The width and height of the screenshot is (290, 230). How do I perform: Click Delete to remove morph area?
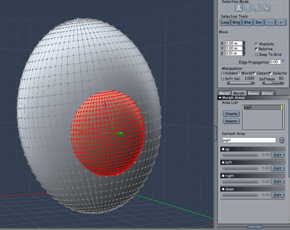(x=231, y=121)
